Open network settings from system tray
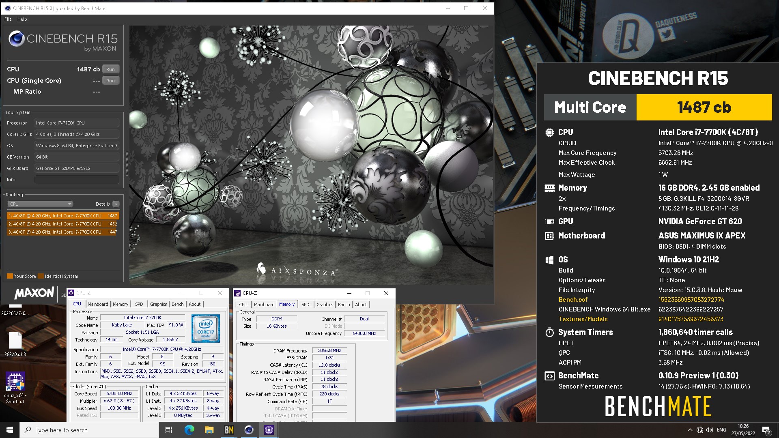 point(700,430)
